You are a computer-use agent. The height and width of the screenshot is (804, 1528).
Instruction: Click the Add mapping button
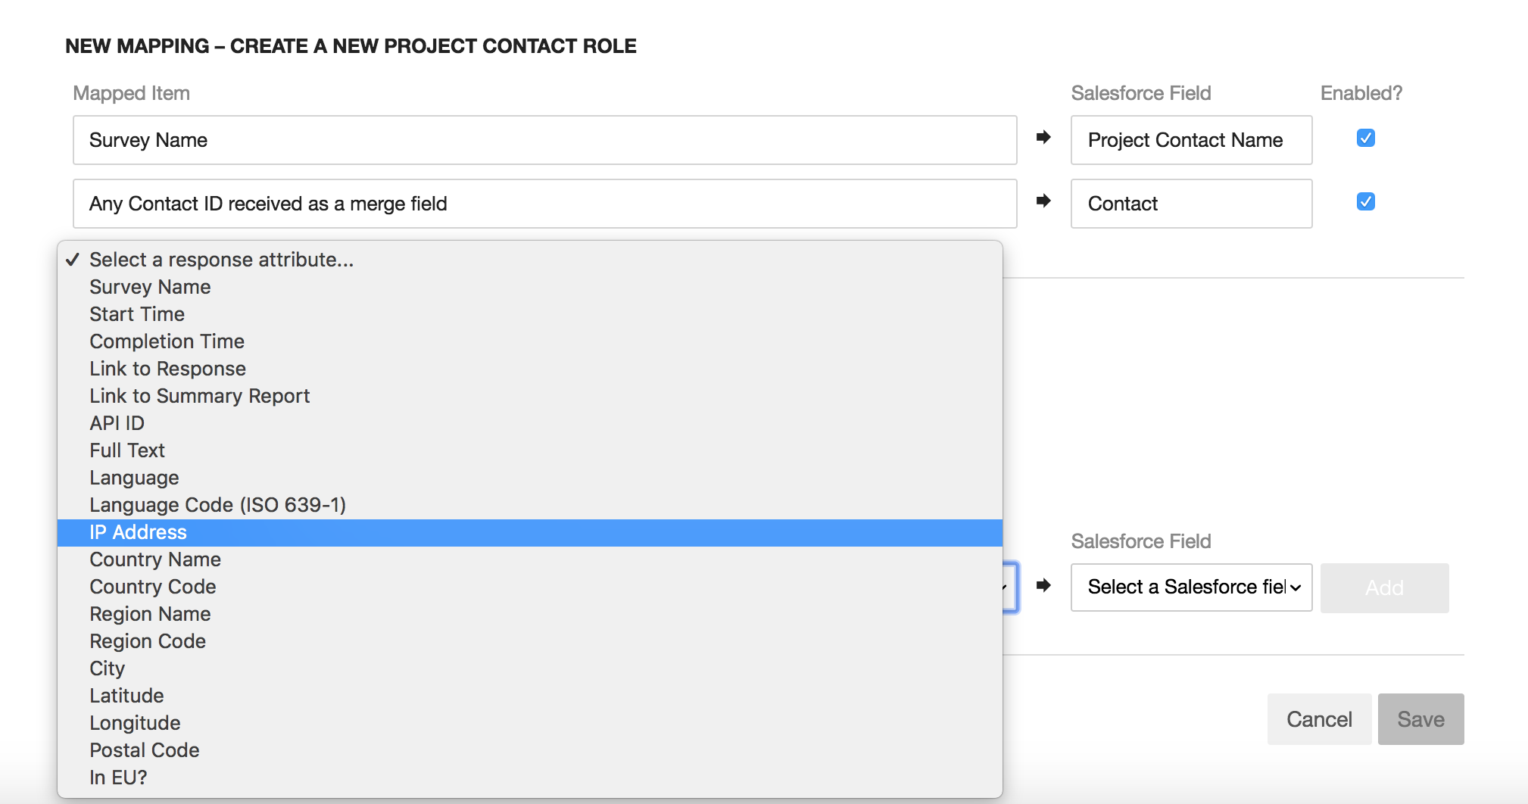pos(1384,587)
